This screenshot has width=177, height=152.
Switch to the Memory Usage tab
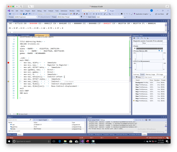click(150, 74)
